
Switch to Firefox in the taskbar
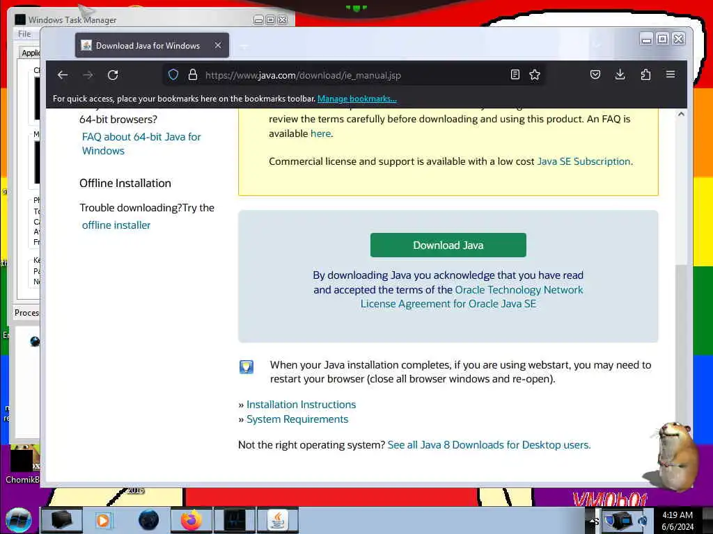click(x=191, y=520)
